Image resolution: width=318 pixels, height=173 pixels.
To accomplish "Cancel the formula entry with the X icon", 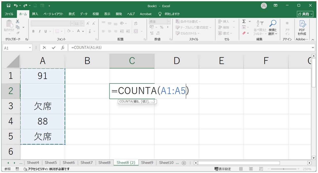I will (x=44, y=48).
